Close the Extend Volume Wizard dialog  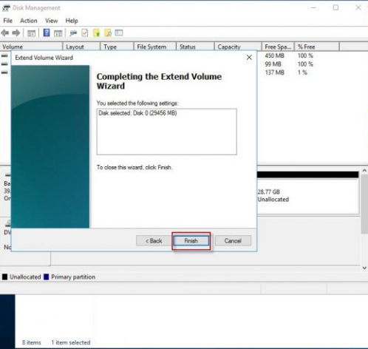click(249, 58)
